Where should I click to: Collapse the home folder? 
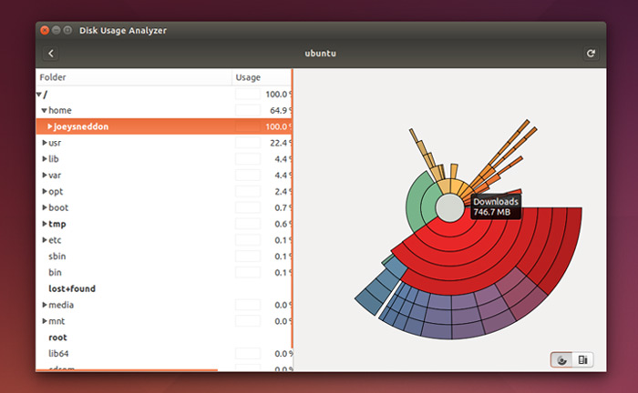point(44,110)
